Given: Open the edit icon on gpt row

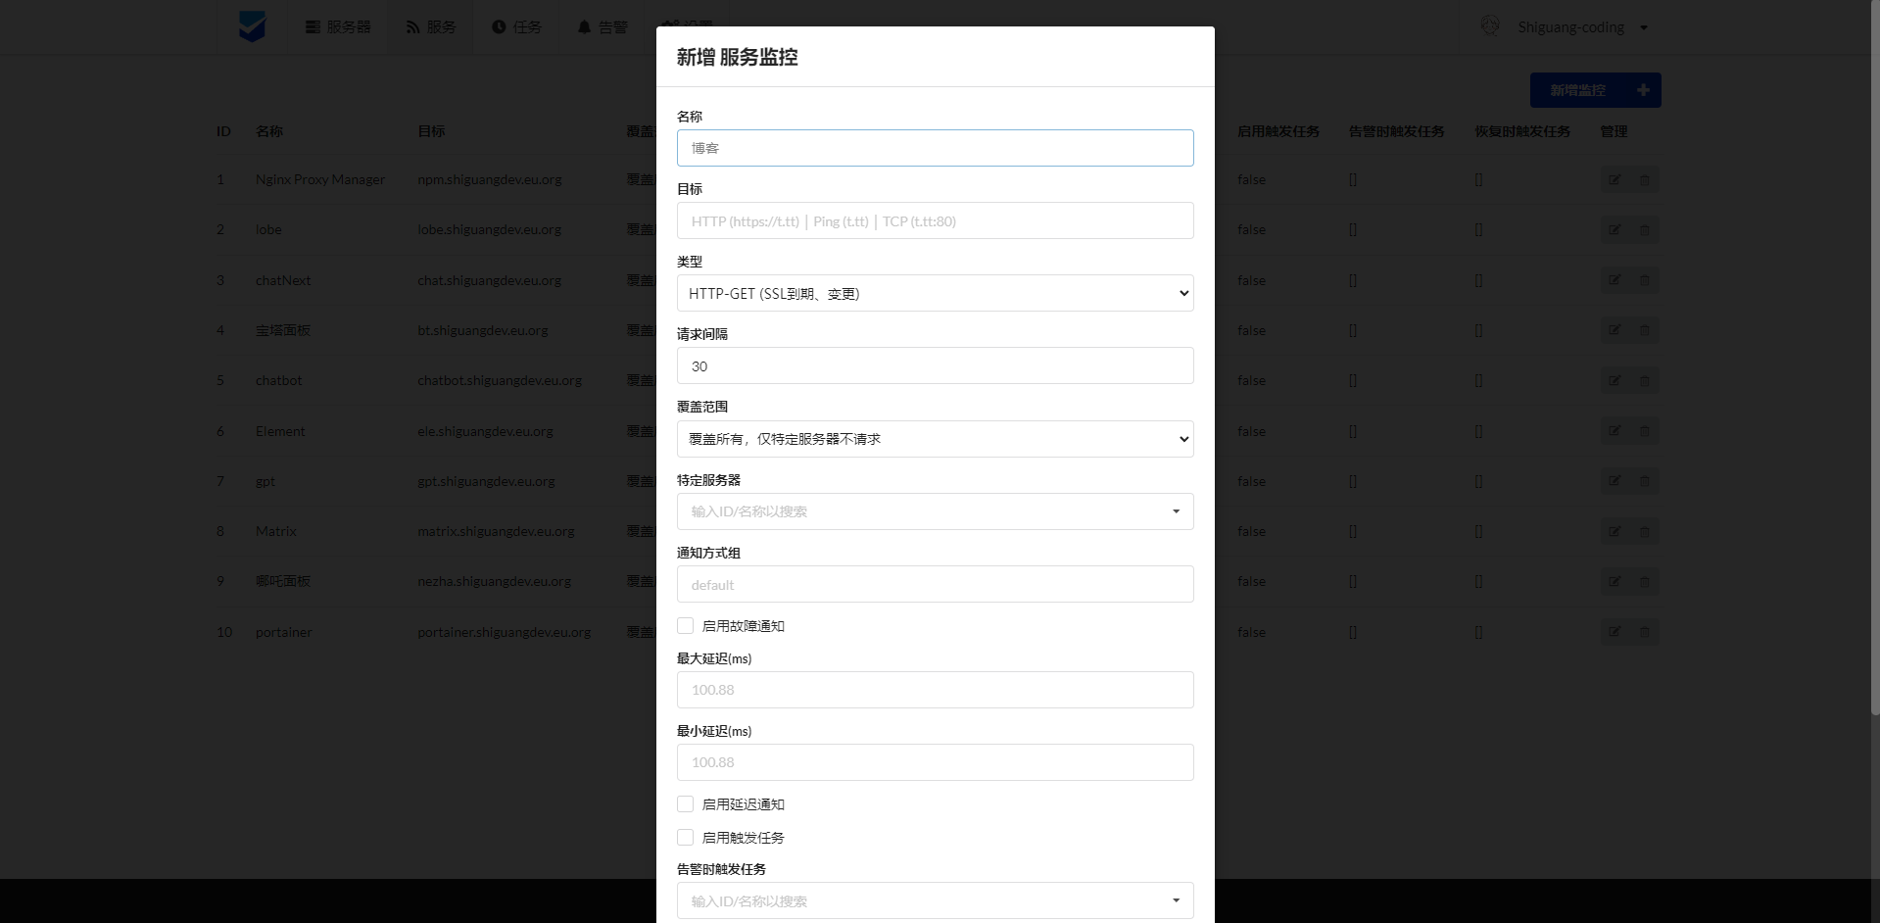Looking at the screenshot, I should click(1615, 481).
